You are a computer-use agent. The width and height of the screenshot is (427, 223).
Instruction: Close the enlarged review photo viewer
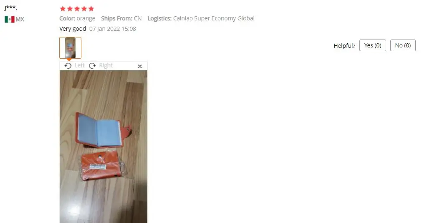coord(140,66)
